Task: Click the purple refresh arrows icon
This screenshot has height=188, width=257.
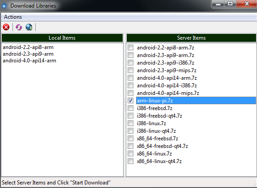Action: [19, 27]
